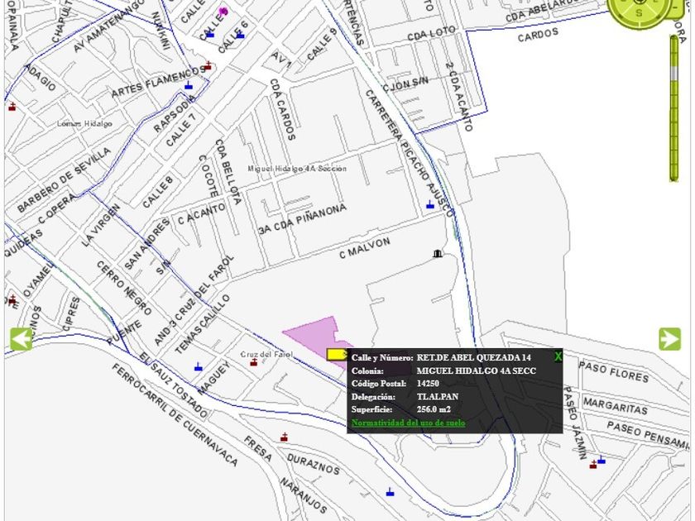Pan the map east with right arrow
Screen dimensions: 695x521
coord(669,339)
